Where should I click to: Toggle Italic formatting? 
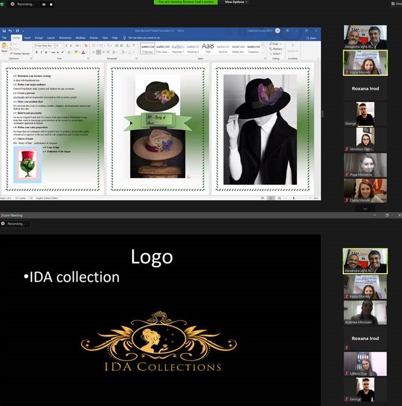tap(41, 52)
